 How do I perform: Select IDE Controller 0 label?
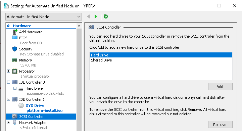pos(32,82)
